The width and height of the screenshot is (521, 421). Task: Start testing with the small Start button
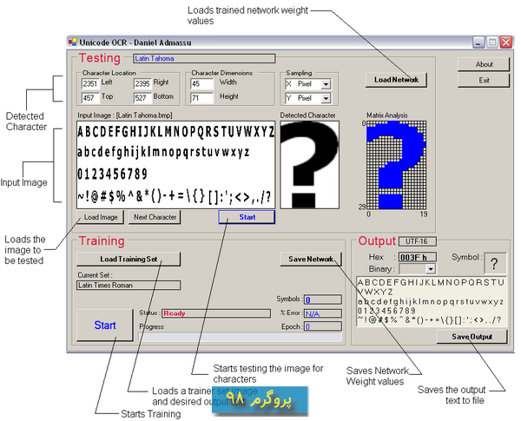(x=247, y=217)
